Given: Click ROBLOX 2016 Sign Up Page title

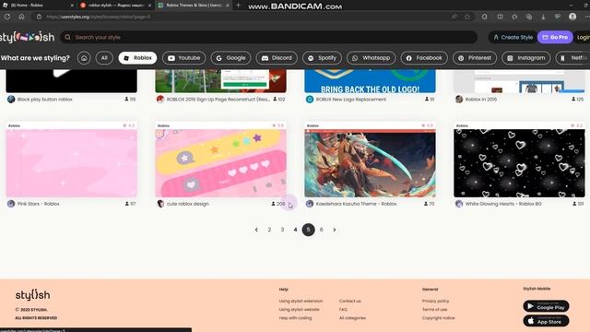Looking at the screenshot, I should 218,100.
